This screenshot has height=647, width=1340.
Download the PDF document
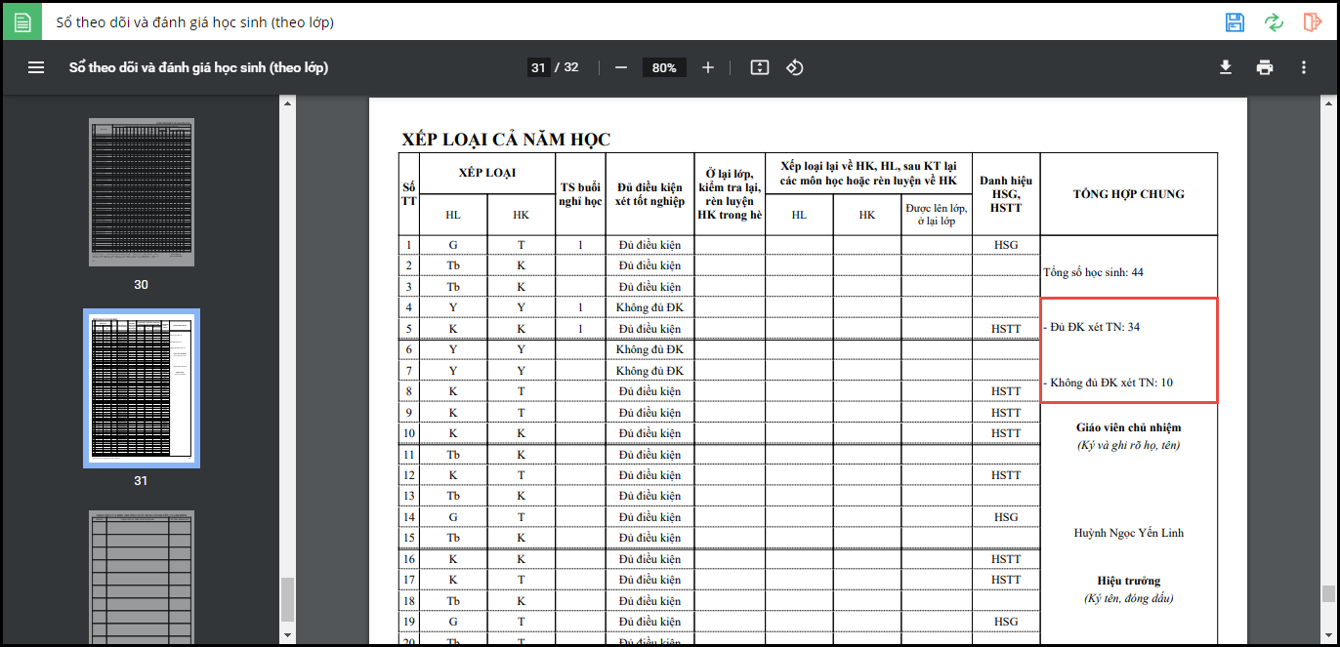point(1226,67)
